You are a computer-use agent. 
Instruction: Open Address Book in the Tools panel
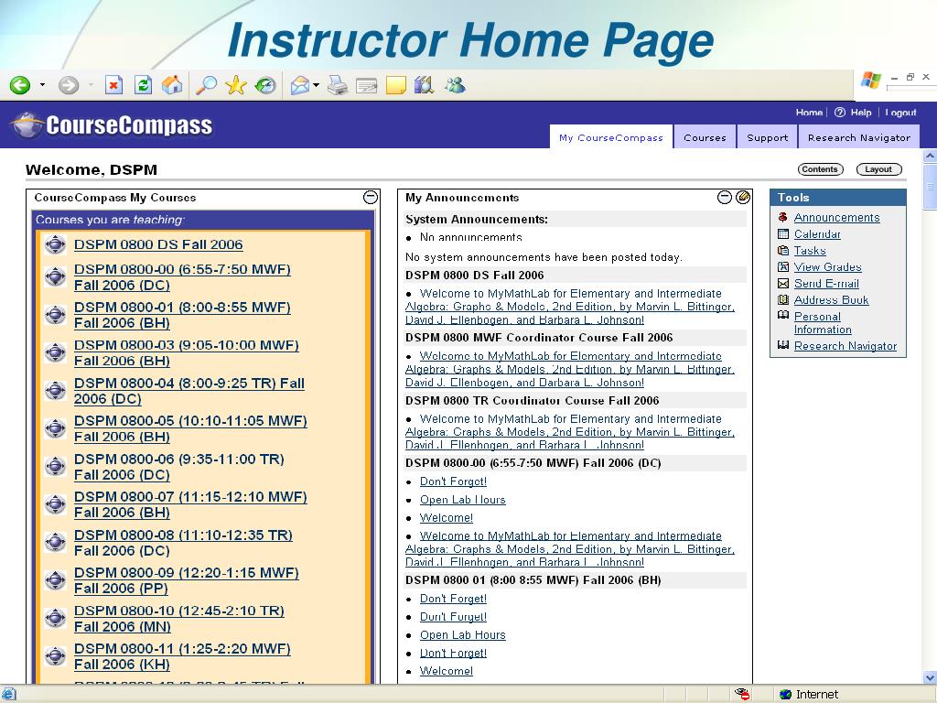coord(831,300)
